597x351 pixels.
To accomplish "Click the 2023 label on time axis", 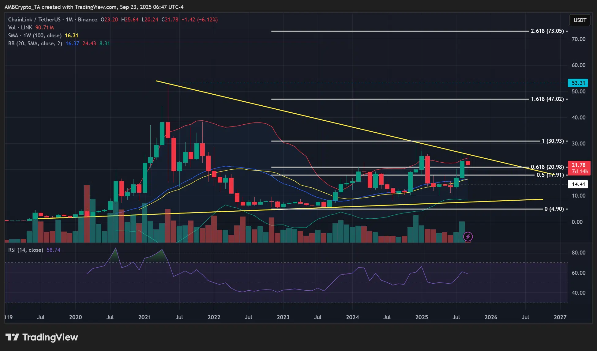I will point(283,317).
